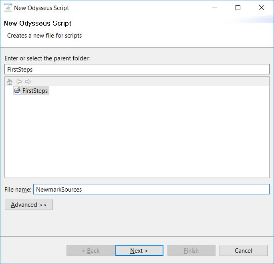Click the "Enter or select the parent folder" label

[47, 58]
